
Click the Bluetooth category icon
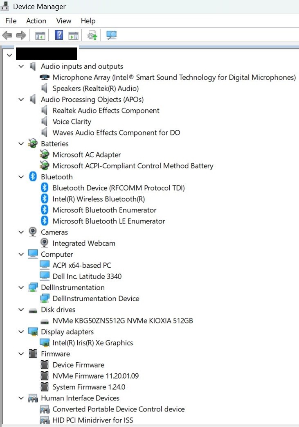(33, 177)
